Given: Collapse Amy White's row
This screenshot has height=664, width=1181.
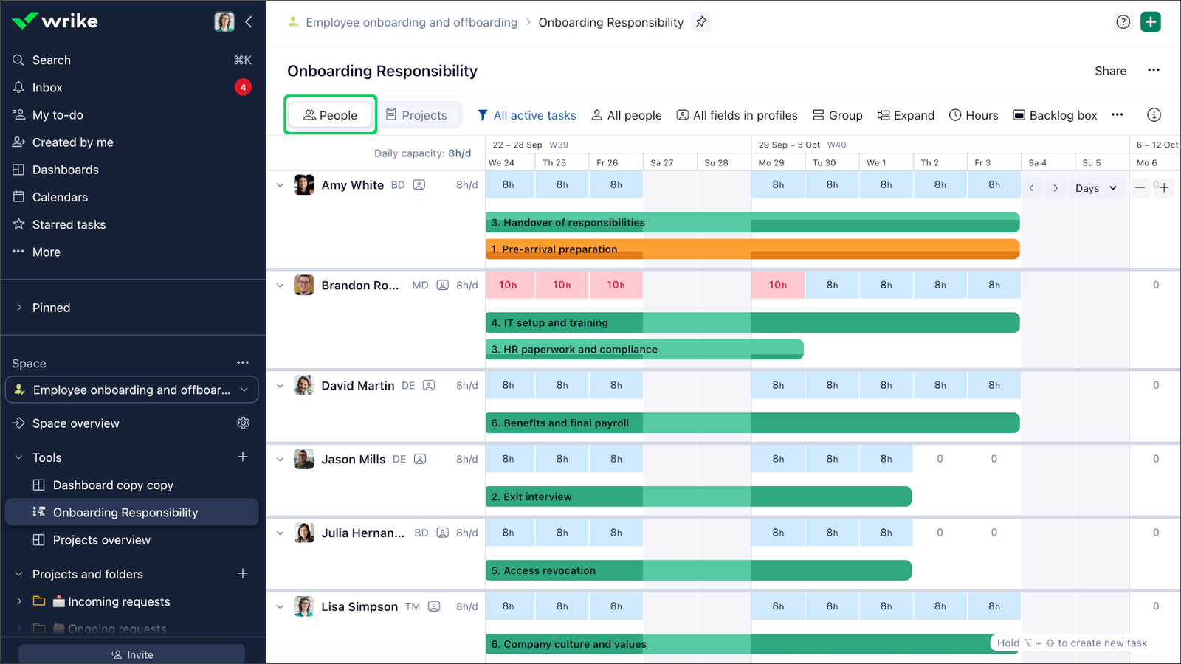Looking at the screenshot, I should [x=280, y=185].
